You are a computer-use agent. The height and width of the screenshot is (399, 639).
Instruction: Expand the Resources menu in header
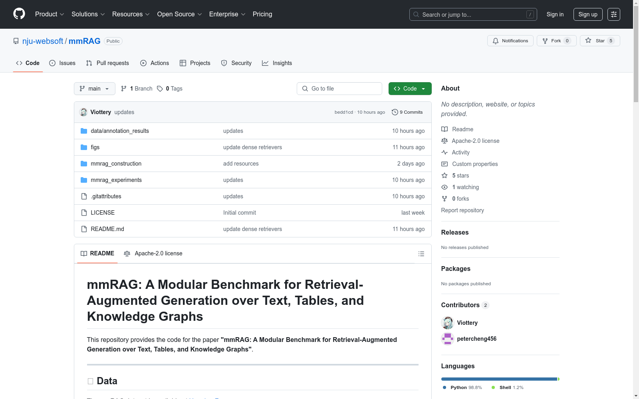[x=131, y=14]
